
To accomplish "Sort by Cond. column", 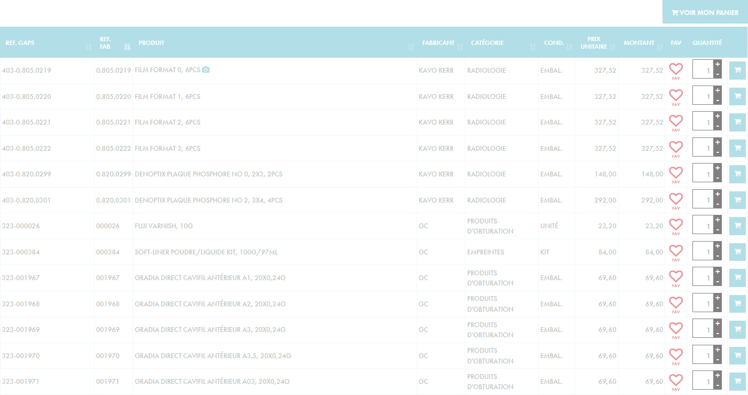I will coord(557,43).
